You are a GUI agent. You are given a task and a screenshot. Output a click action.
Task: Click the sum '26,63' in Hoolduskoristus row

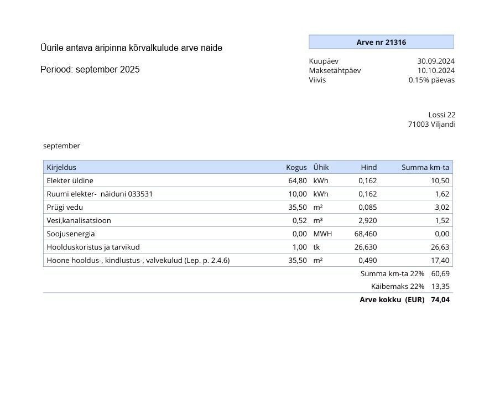click(x=440, y=247)
